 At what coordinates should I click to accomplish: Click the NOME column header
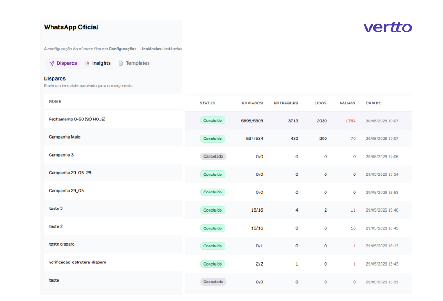[55, 102]
